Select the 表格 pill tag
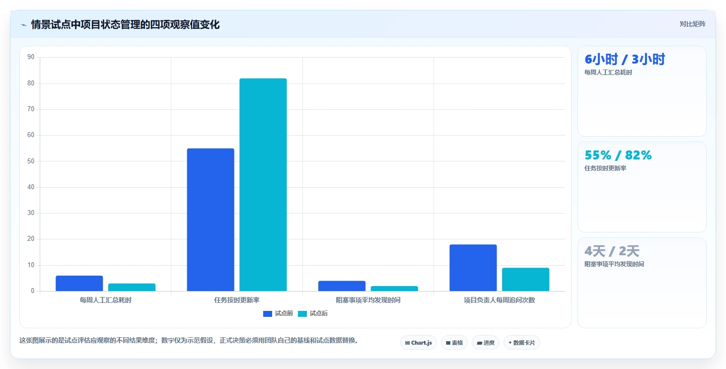 tap(454, 343)
